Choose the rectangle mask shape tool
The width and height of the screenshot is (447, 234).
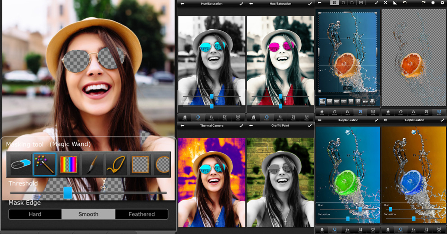140,164
